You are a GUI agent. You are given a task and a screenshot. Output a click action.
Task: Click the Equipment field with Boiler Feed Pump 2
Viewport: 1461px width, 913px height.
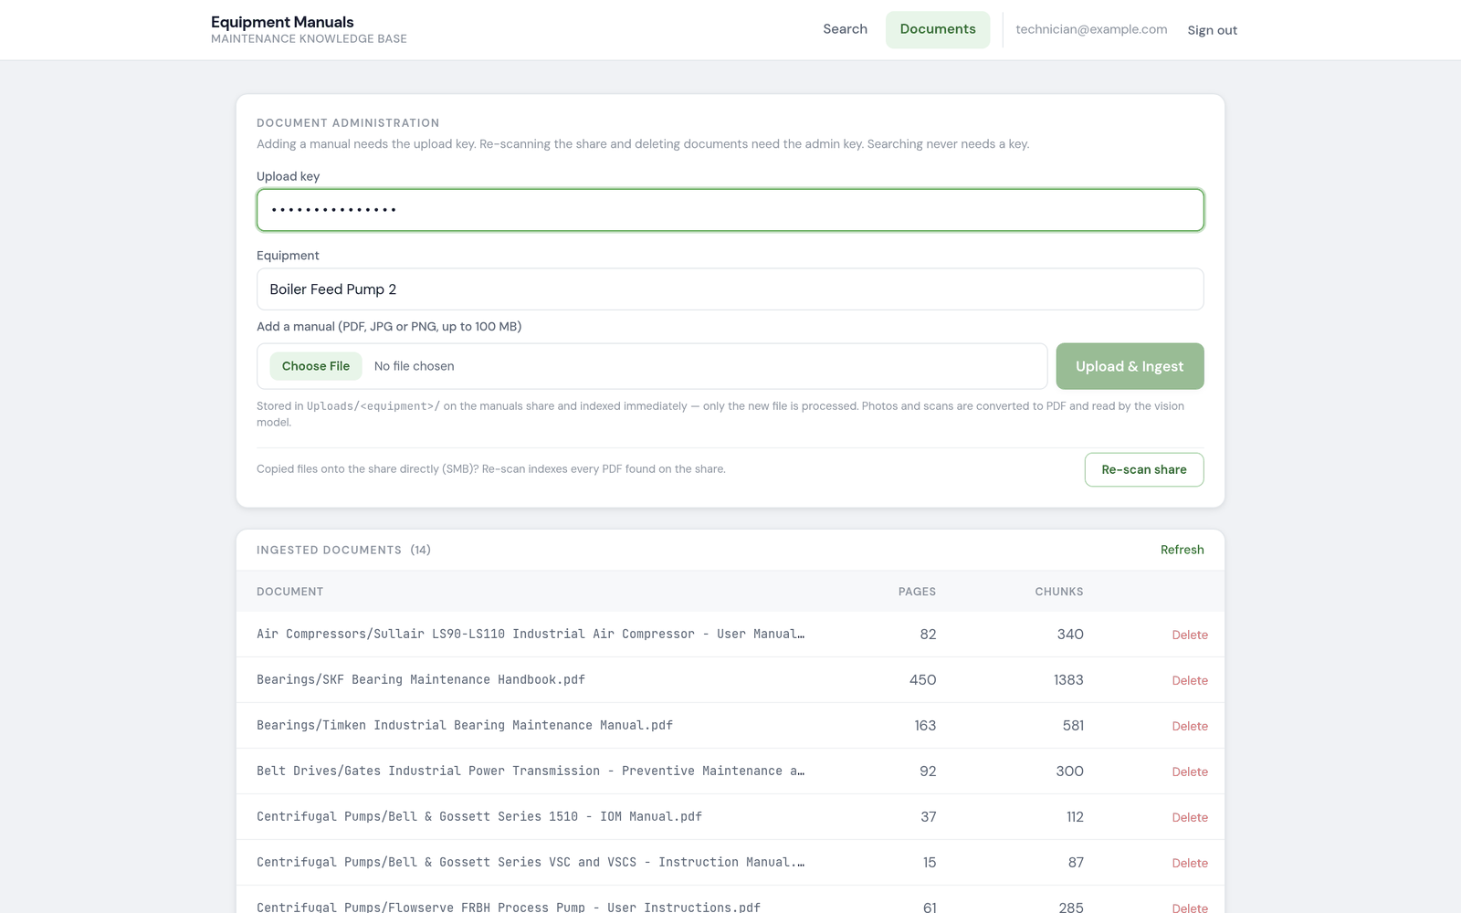click(x=730, y=289)
